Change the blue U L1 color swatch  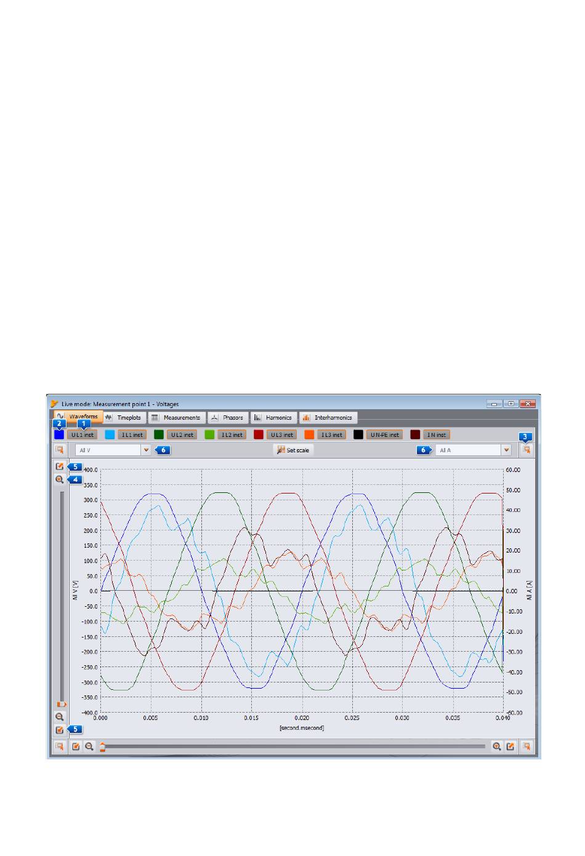coord(59,434)
